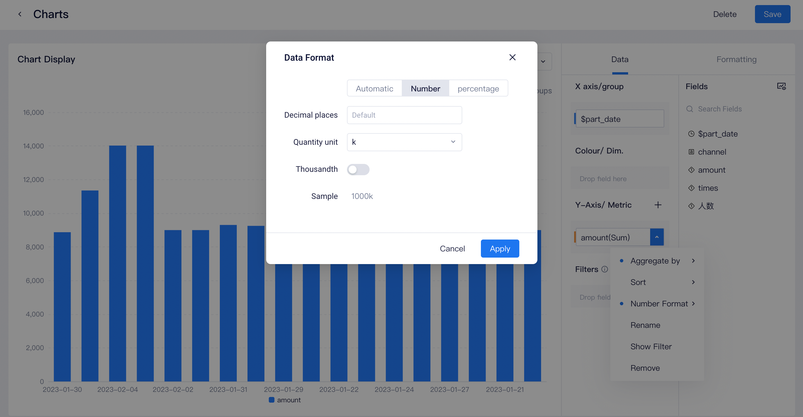Click Cancel in the Data Format dialog
The width and height of the screenshot is (803, 417).
(x=452, y=248)
